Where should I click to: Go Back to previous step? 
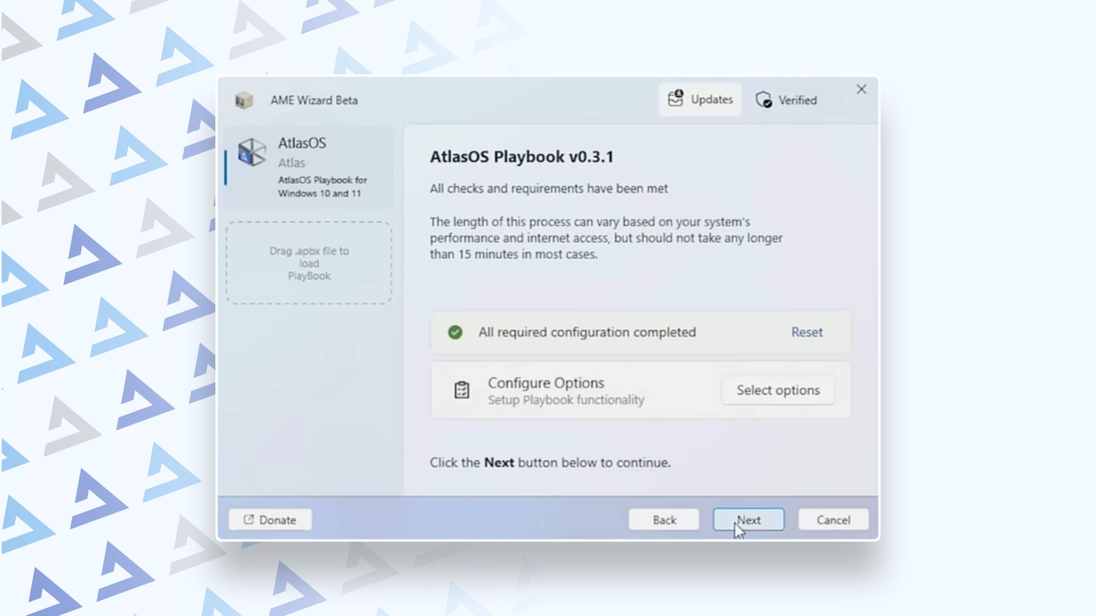click(664, 520)
